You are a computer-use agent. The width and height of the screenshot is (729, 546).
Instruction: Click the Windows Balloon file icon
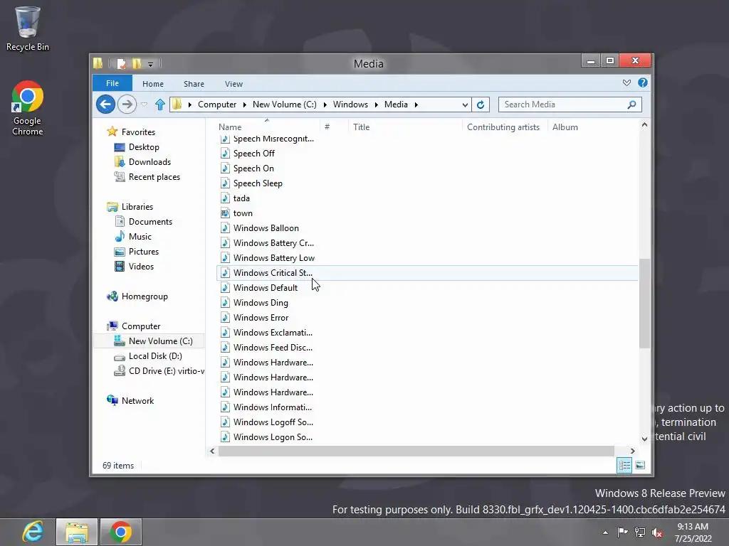pyautogui.click(x=225, y=228)
